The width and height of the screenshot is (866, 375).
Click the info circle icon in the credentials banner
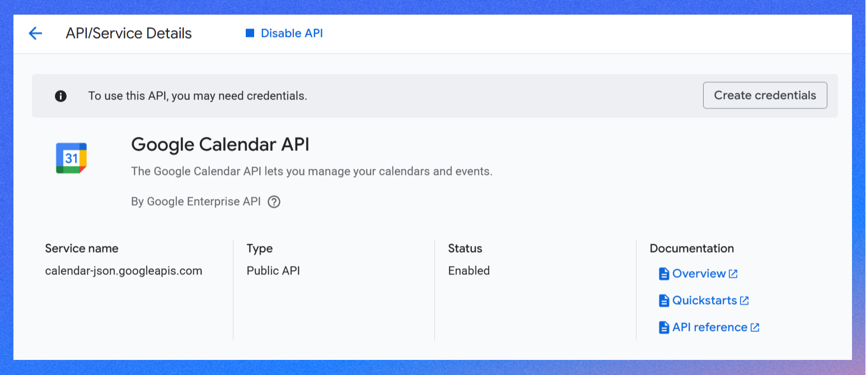click(60, 96)
